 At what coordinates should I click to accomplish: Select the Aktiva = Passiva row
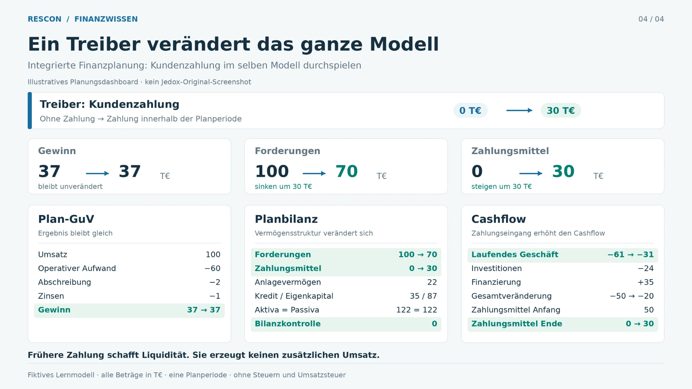tap(346, 310)
